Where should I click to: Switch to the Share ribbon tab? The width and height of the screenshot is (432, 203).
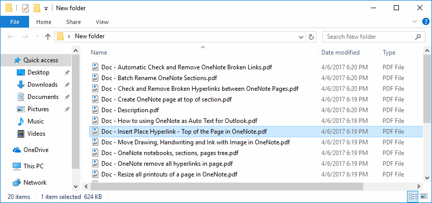pos(73,22)
